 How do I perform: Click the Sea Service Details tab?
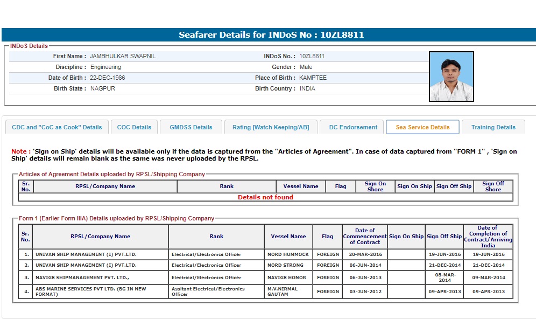[x=422, y=127]
